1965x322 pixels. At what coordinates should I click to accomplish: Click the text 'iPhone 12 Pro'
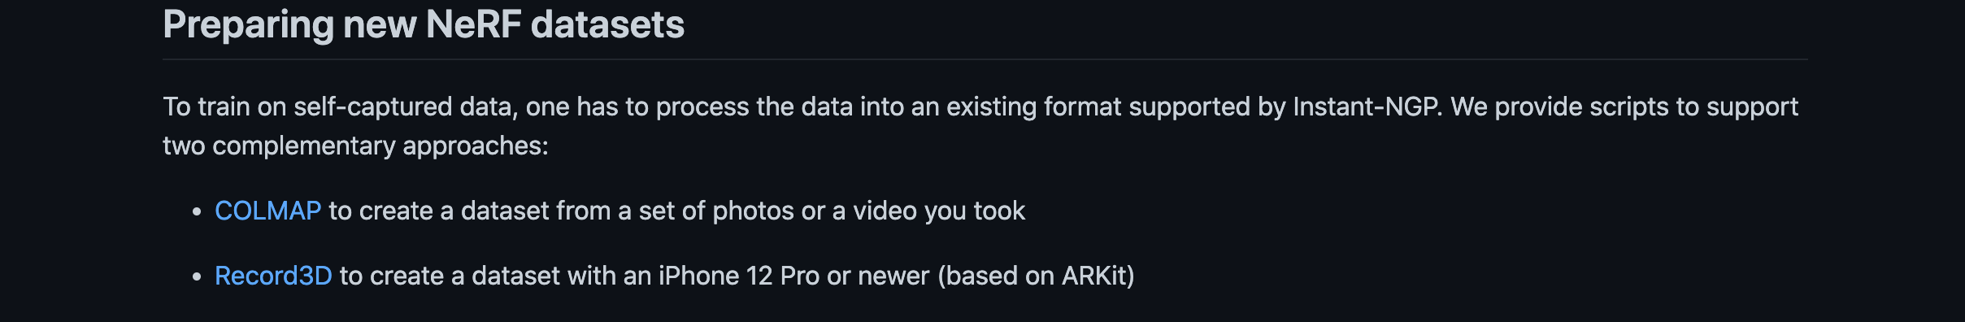coord(738,276)
